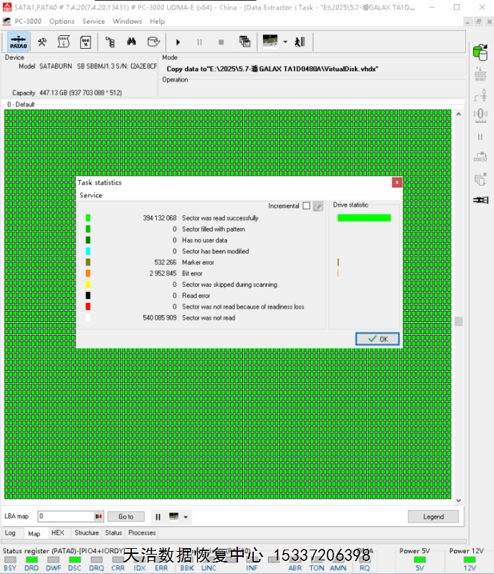Click the exit icon in the top toolbar

(x=300, y=42)
